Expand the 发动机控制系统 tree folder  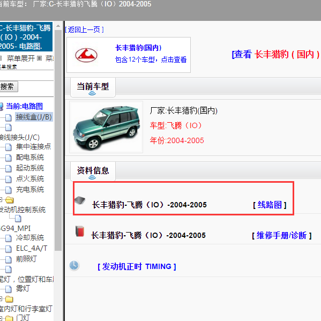point(1,199)
